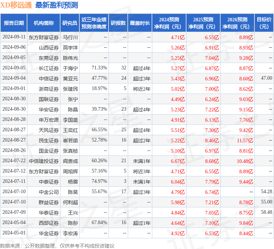Screen dimensions: 274x249
Task: Click report count 32 for 长江证券
Action: pos(124,68)
